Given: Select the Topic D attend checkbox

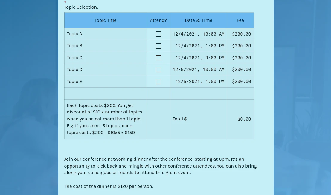Looking at the screenshot, I should [x=158, y=70].
